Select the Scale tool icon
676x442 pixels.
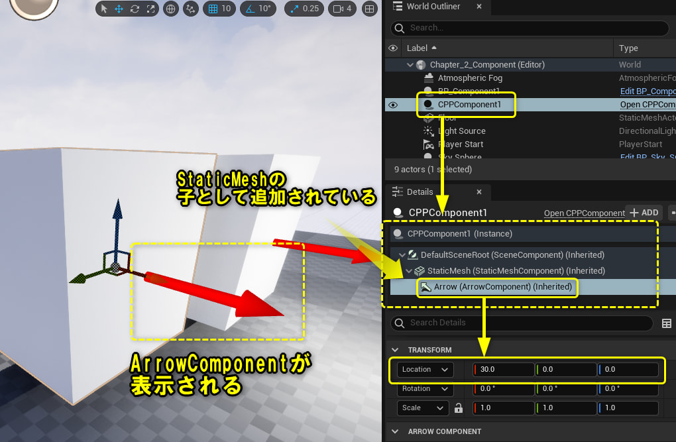click(x=150, y=9)
